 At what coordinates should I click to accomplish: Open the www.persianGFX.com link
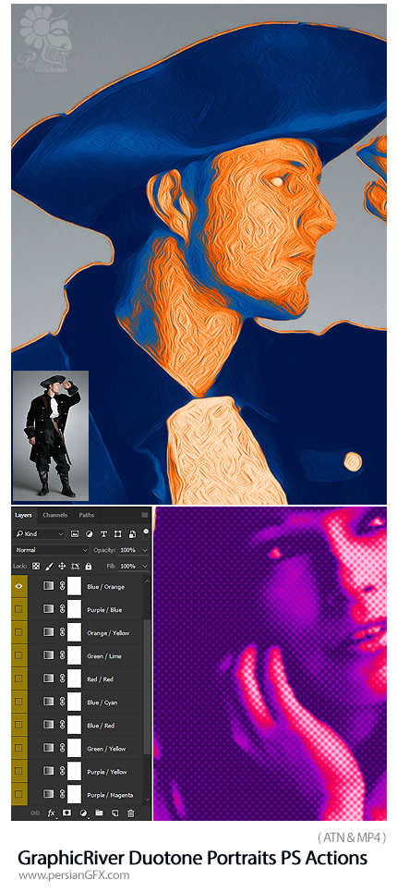tap(75, 875)
